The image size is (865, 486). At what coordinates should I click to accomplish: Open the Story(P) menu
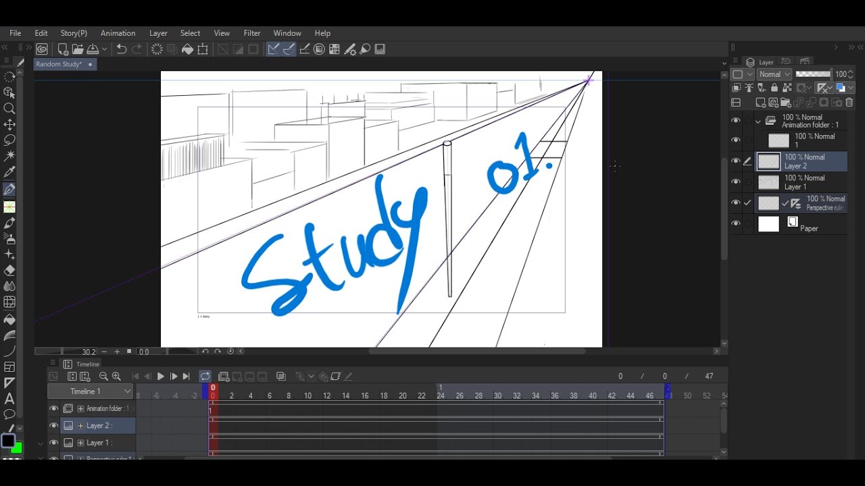click(74, 33)
